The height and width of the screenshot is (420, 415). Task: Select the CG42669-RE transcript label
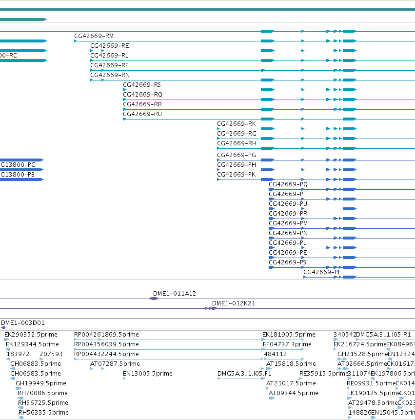pos(110,46)
